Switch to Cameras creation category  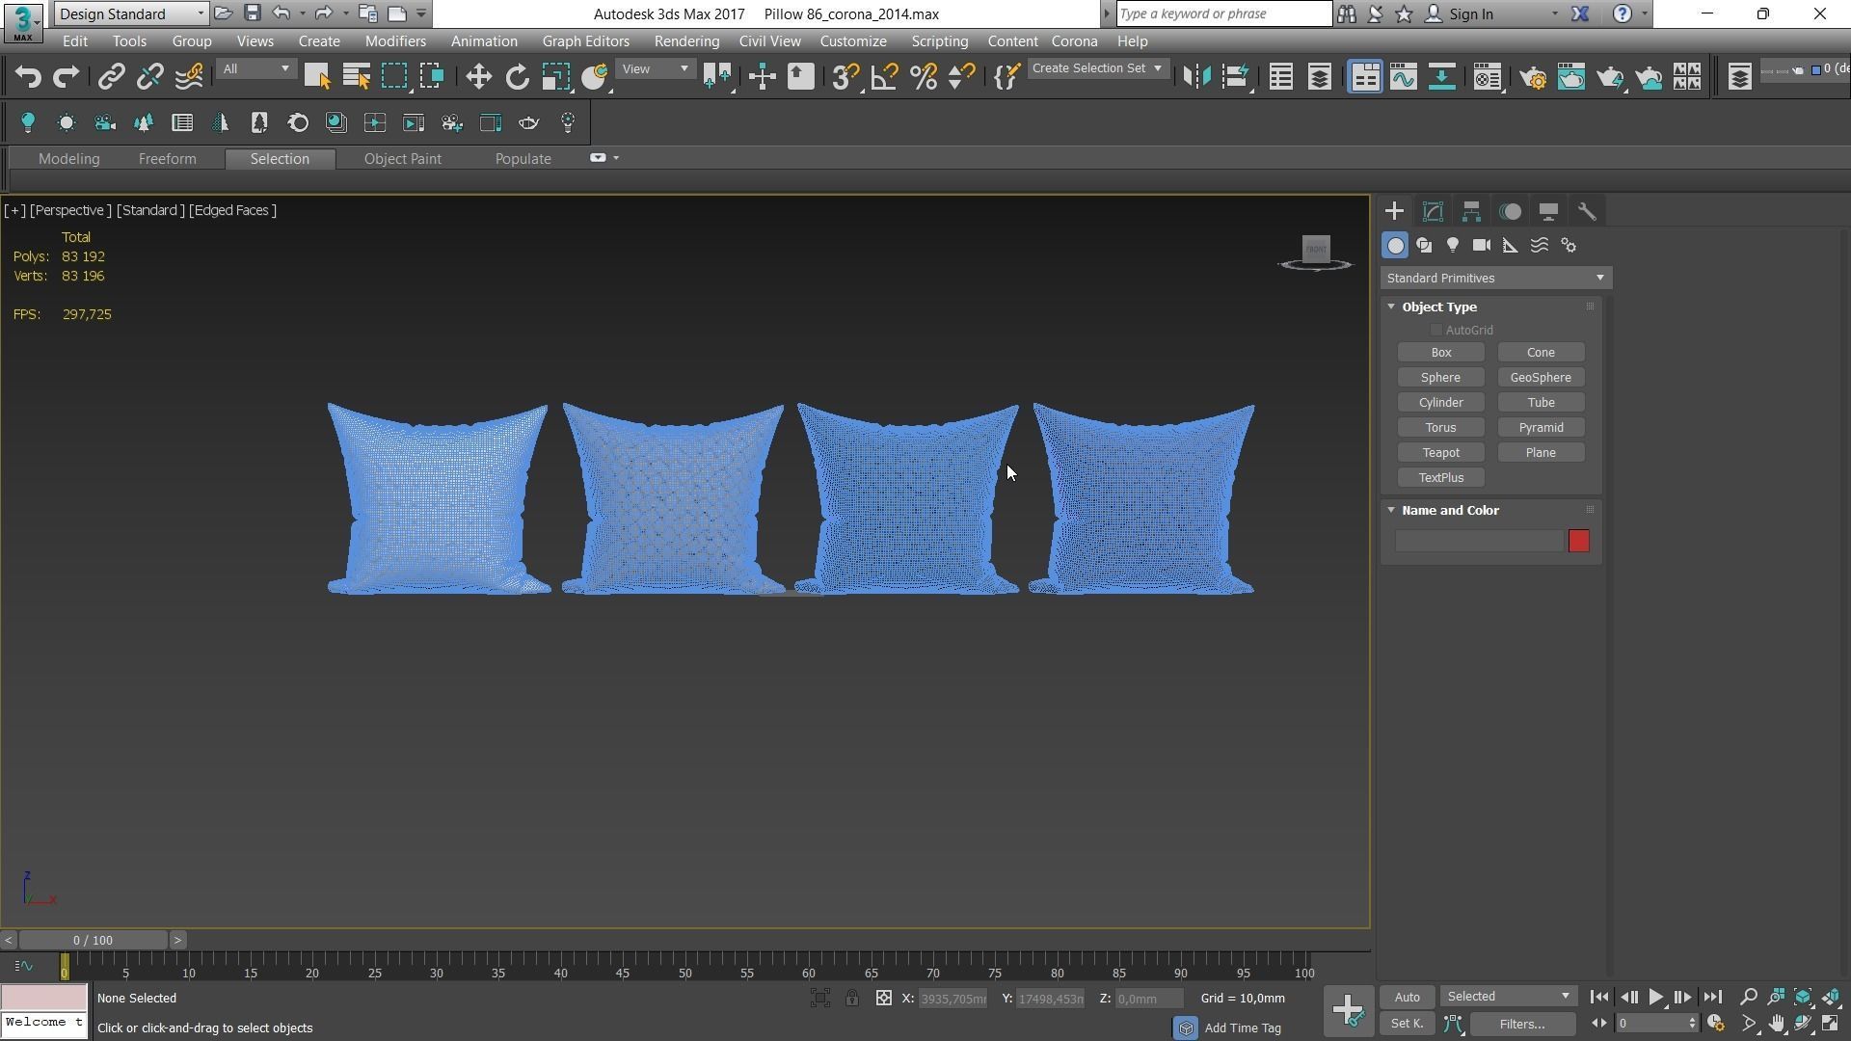[1482, 246]
